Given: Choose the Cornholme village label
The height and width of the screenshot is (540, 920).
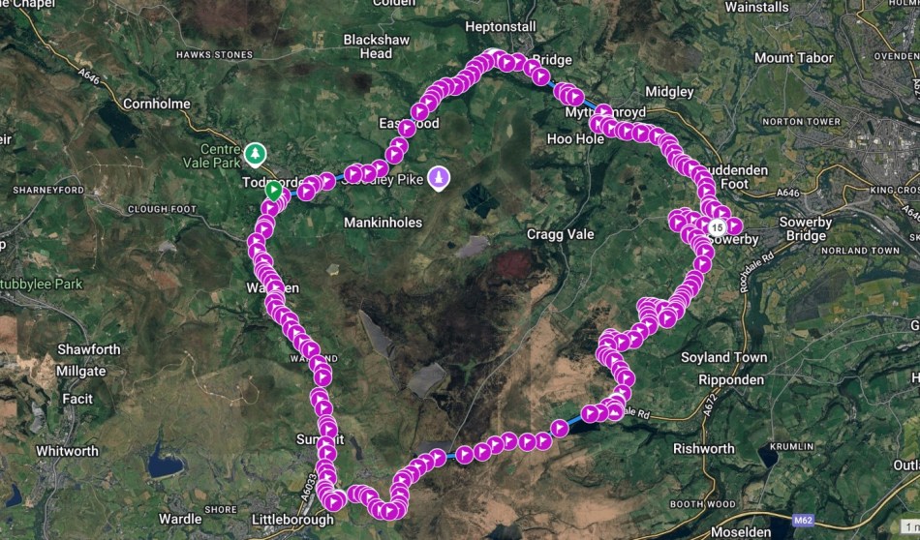Looking at the screenshot, I should (157, 104).
